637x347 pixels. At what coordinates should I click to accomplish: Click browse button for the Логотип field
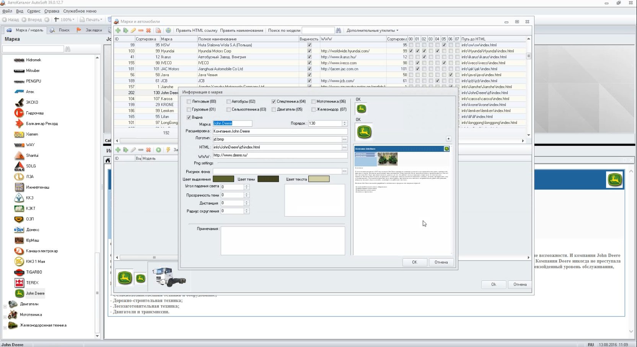point(344,139)
